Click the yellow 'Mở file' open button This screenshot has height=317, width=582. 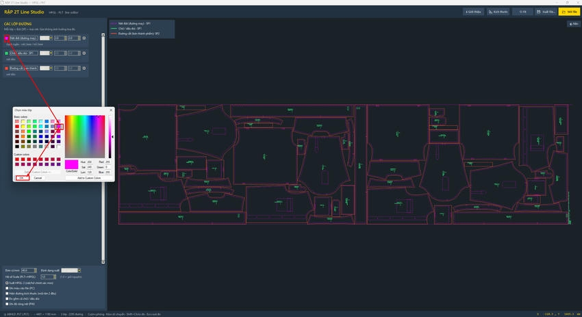[570, 12]
